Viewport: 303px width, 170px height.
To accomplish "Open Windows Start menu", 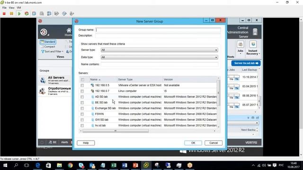I will (5, 165).
